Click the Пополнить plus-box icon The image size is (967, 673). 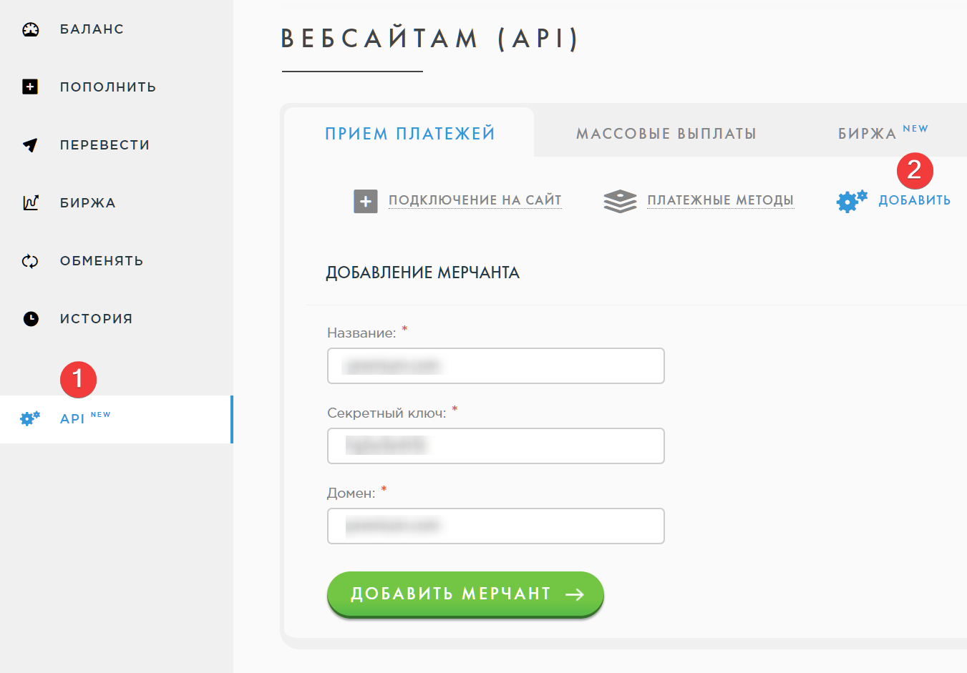tap(30, 87)
